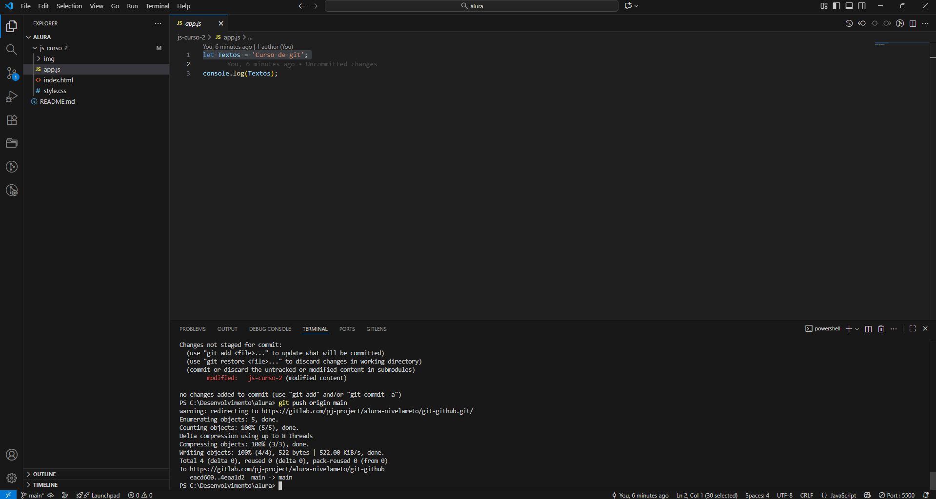Click the main branch status bar button
The height and width of the screenshot is (499, 936).
coord(33,495)
